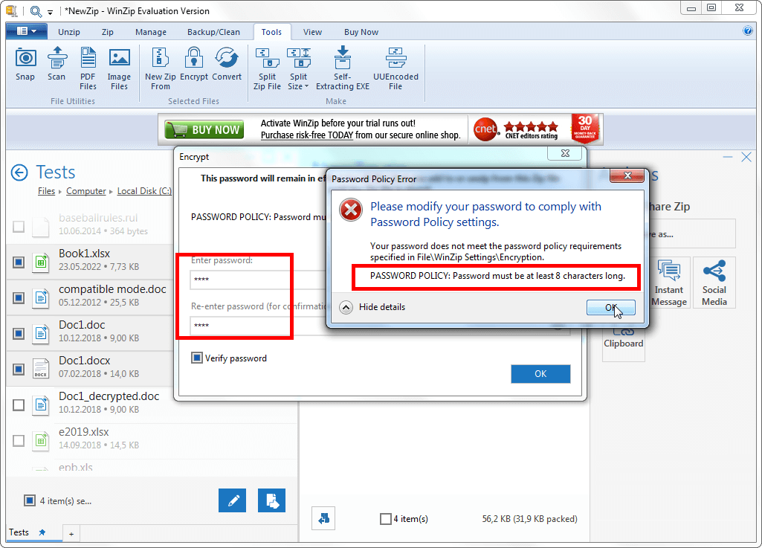
Task: Navigate to Local Disk (C:) breadcrumb
Action: coord(144,191)
